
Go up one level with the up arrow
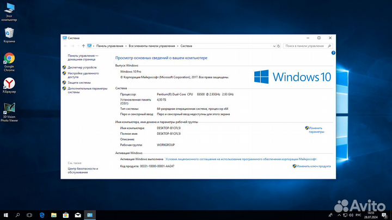(x=83, y=46)
